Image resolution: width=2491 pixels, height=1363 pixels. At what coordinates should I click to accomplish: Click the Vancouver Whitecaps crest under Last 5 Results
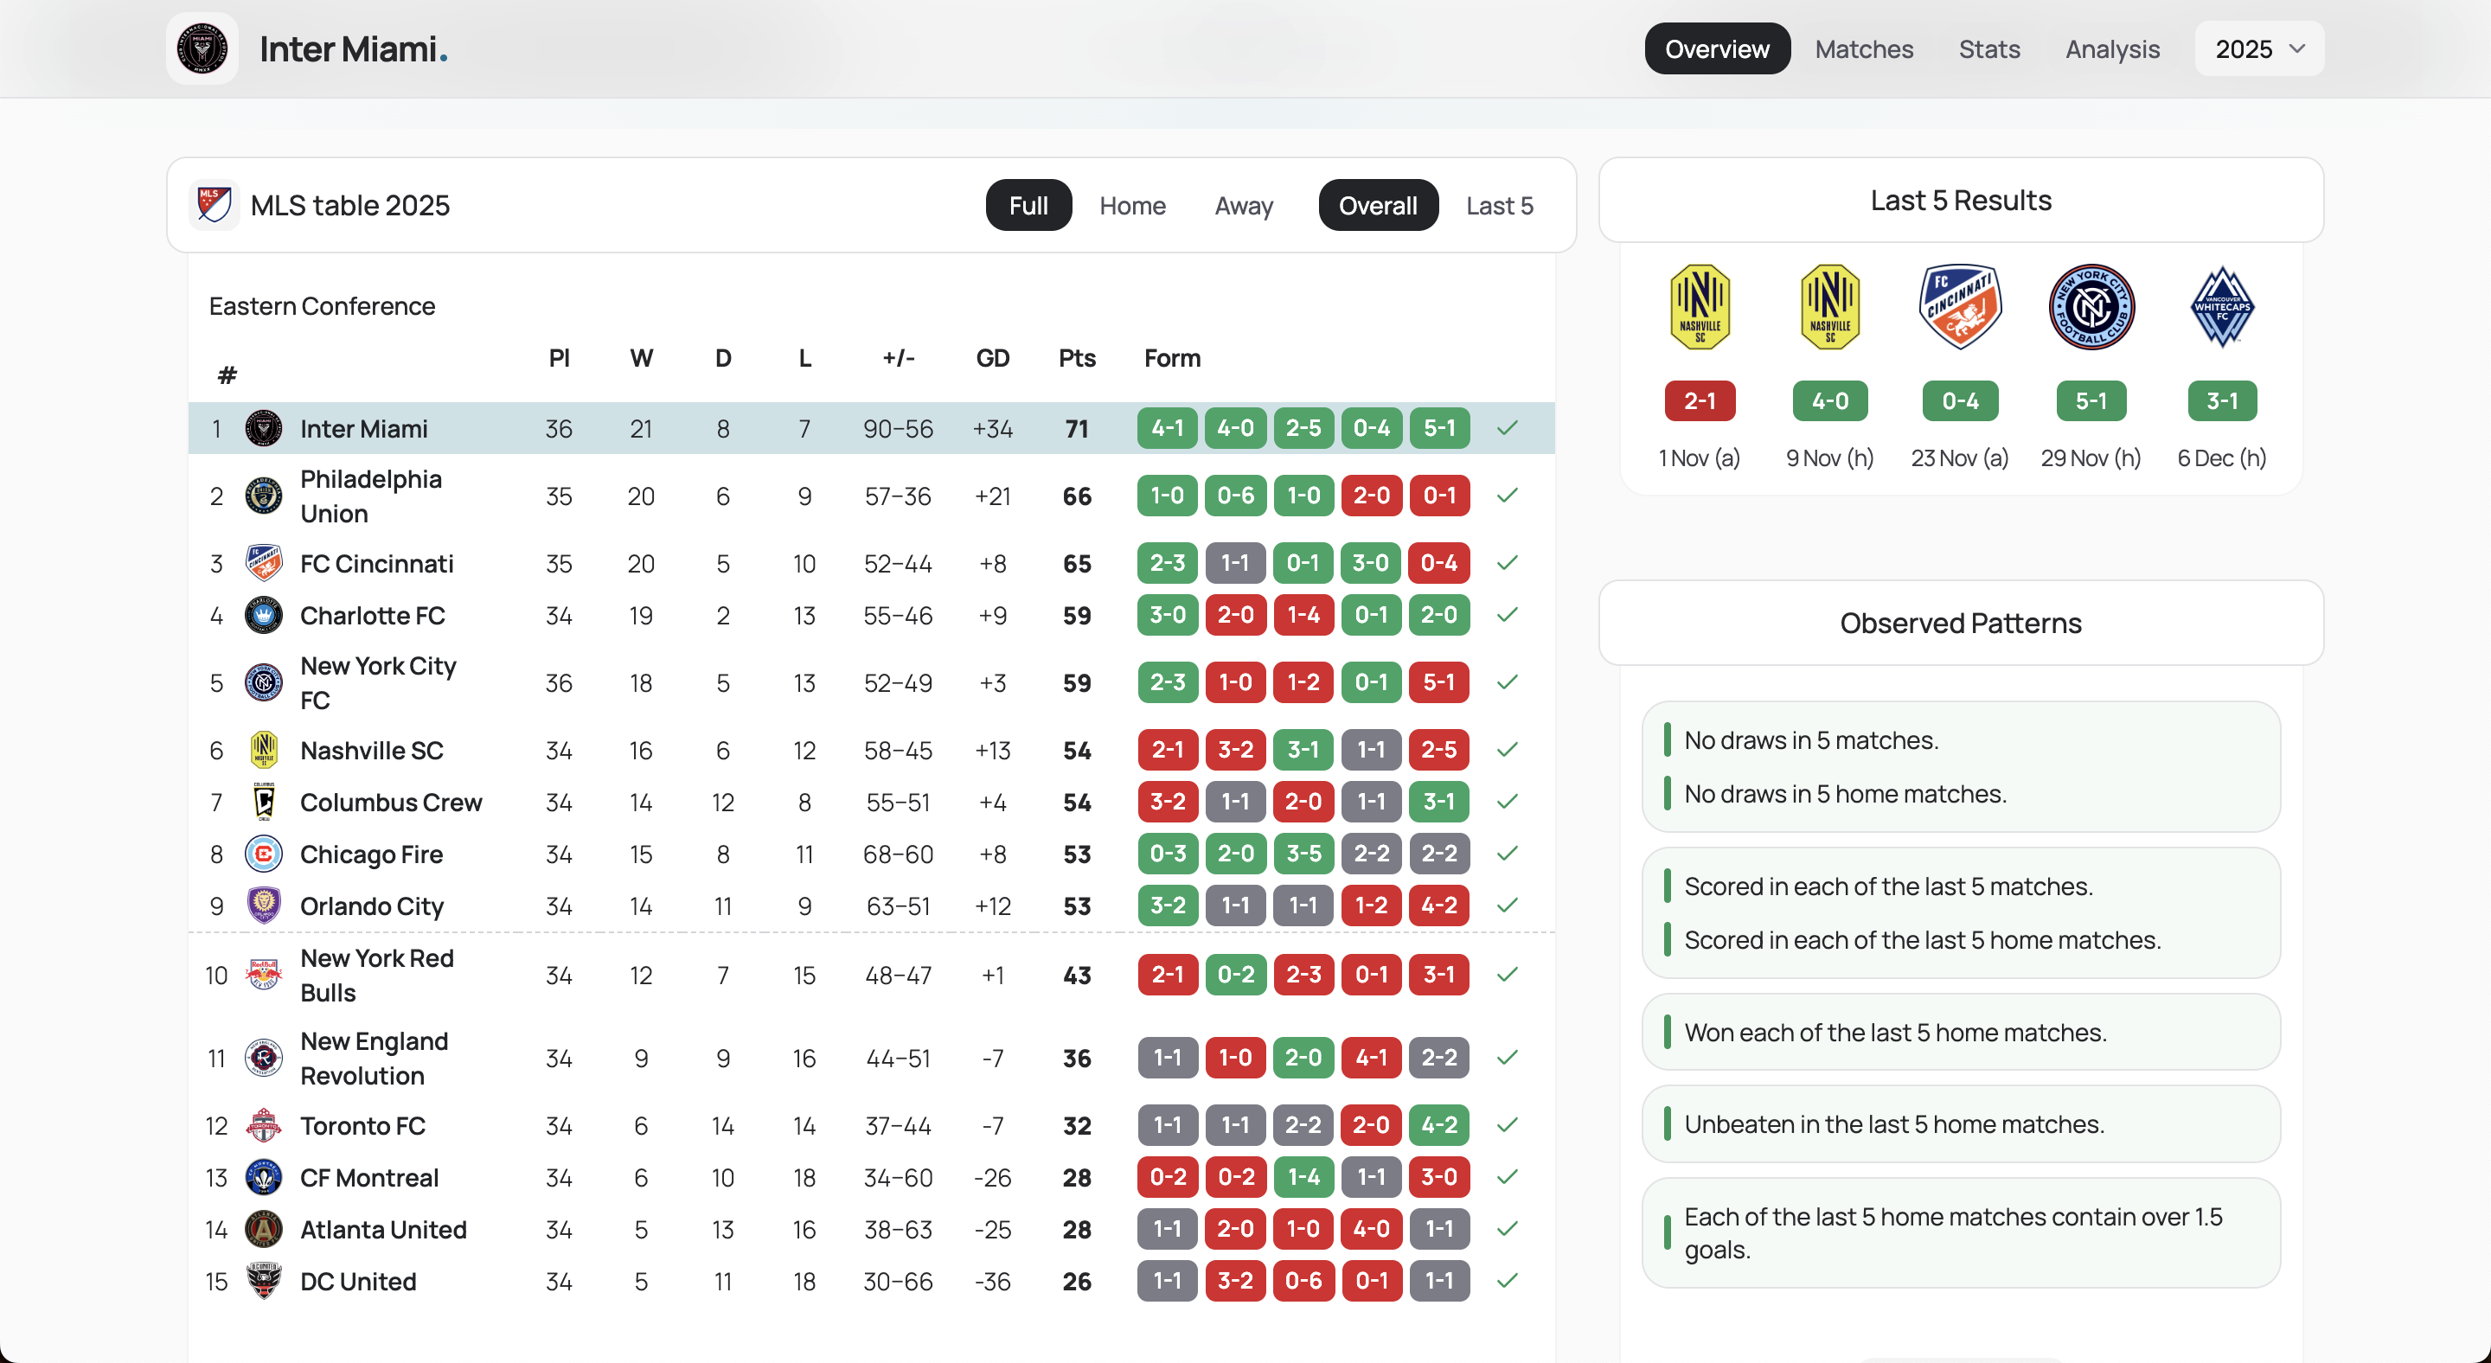2221,305
